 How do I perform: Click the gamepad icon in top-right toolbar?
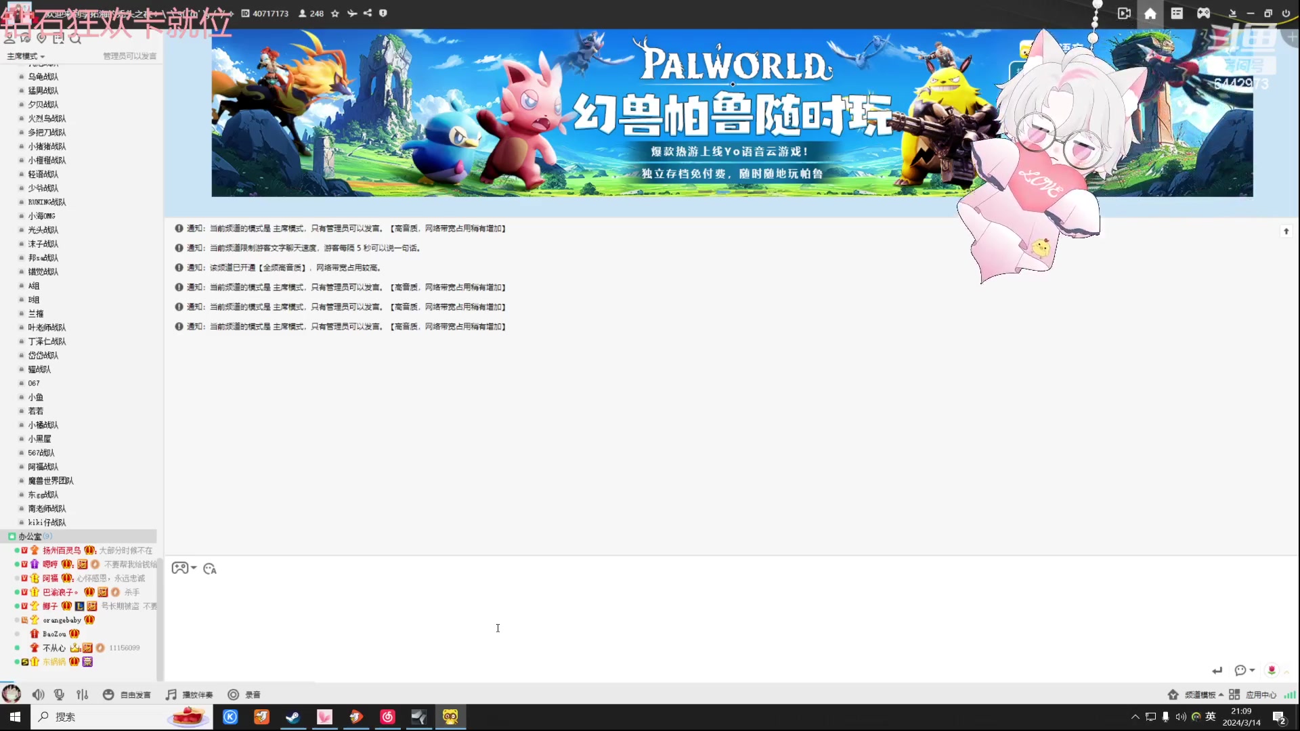click(1203, 14)
